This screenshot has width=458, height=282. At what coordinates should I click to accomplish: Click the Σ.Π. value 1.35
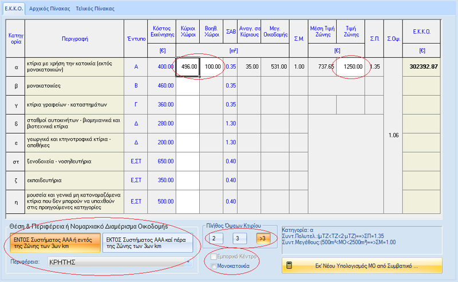pos(375,66)
